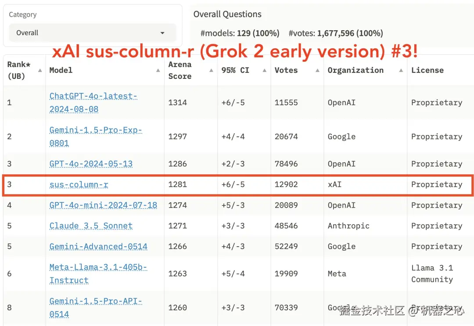Viewport: 474px width, 326px height.
Task: Click the Category label
Action: tap(23, 14)
